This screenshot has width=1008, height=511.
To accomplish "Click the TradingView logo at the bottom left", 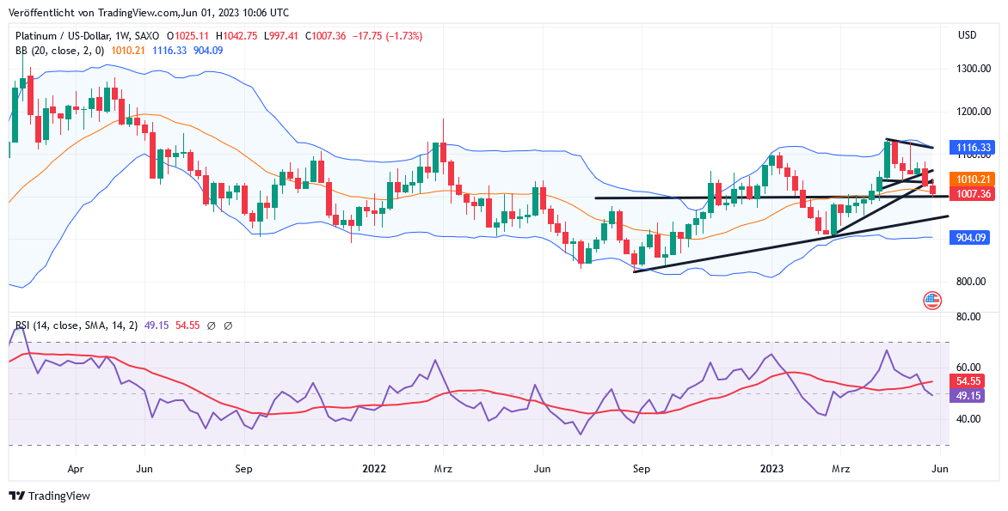I will (49, 496).
